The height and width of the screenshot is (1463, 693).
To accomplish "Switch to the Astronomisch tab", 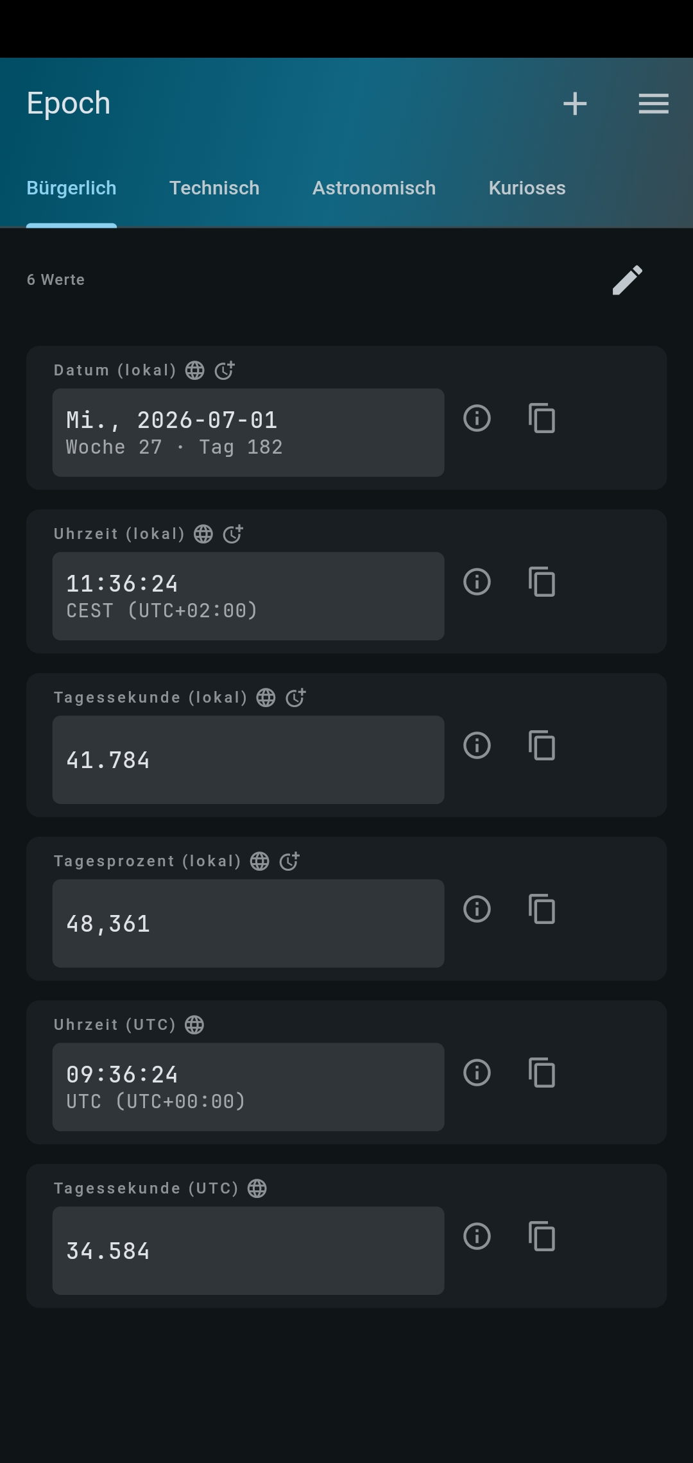I will coord(374,188).
